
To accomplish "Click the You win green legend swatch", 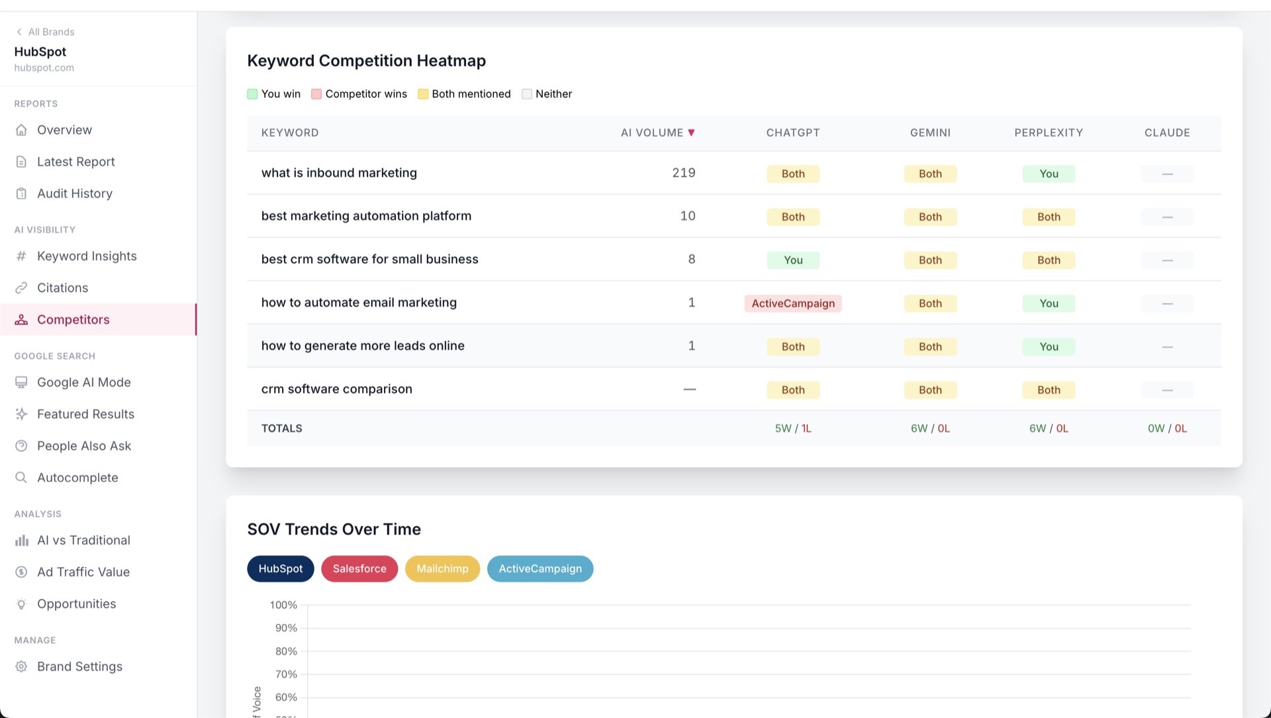I will [252, 94].
